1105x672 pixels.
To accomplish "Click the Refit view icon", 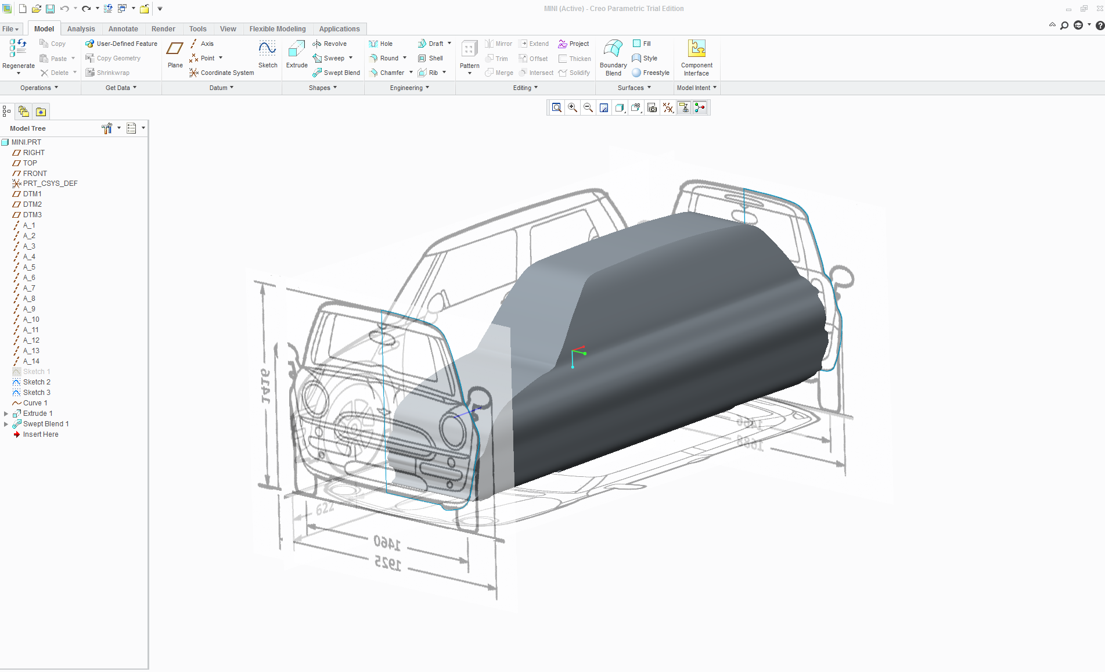I will tap(556, 107).
